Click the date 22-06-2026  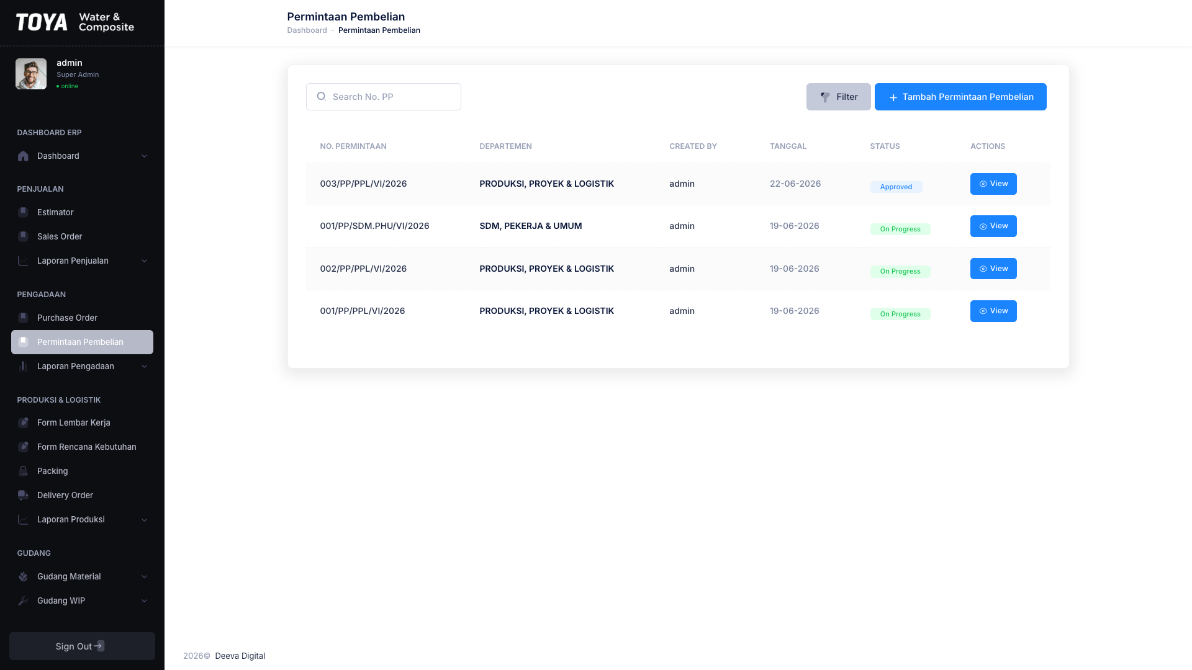point(795,184)
